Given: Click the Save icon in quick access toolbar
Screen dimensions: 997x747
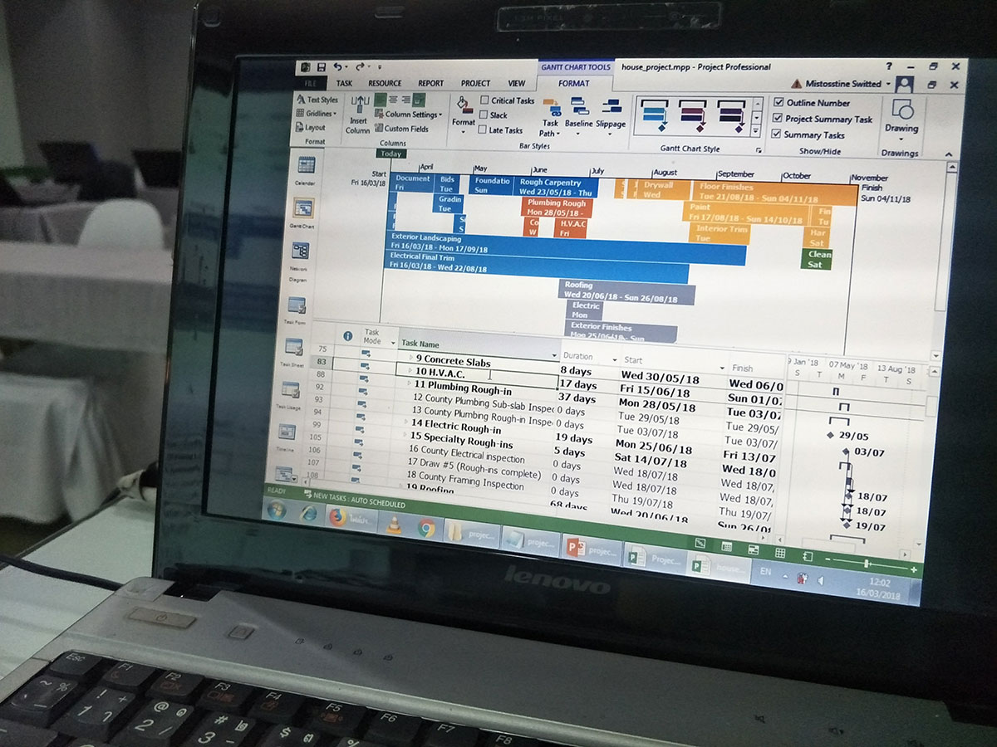Looking at the screenshot, I should point(320,67).
